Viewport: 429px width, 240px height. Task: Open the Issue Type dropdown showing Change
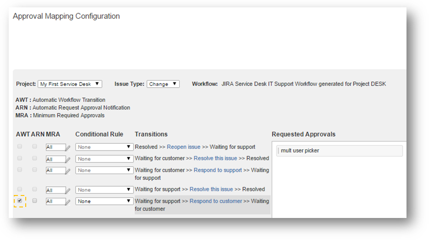click(163, 84)
